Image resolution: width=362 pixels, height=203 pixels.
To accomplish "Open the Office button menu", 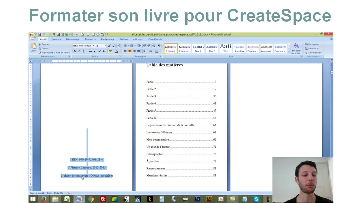I will [x=32, y=36].
